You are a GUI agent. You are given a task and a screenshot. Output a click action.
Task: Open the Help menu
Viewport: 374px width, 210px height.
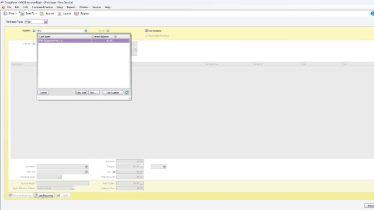(x=108, y=8)
